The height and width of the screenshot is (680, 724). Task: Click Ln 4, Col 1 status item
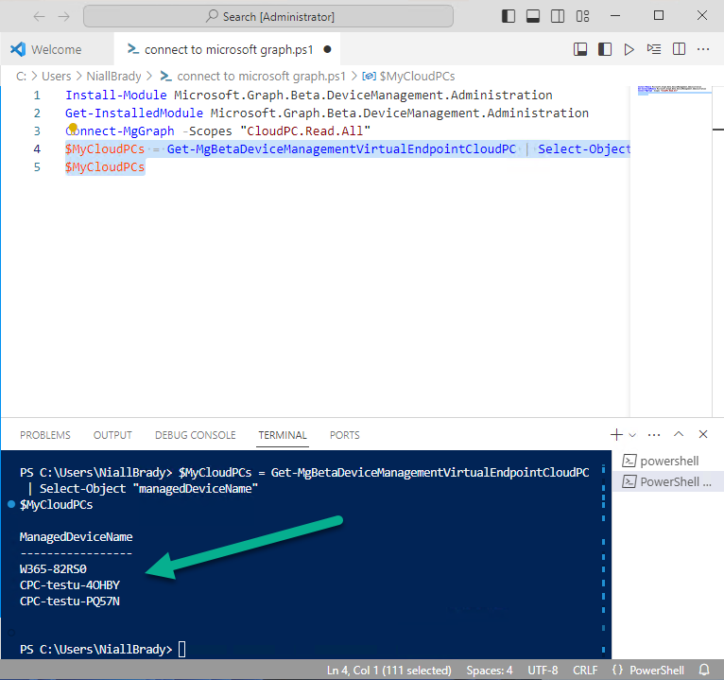pyautogui.click(x=388, y=671)
